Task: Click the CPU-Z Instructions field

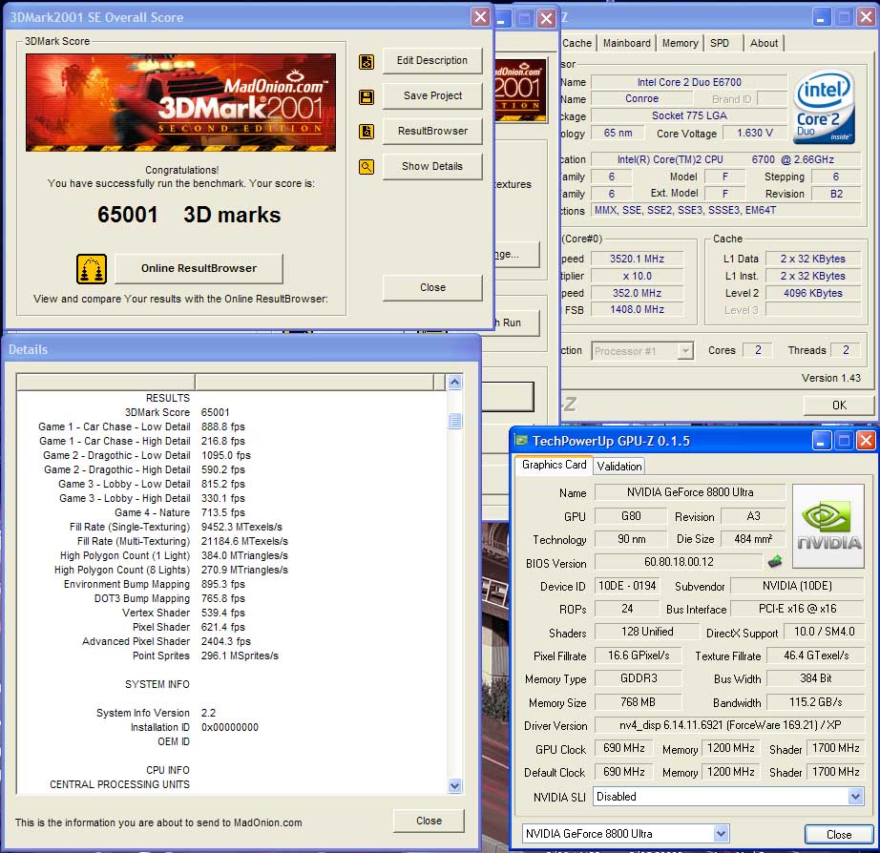Action: coord(725,211)
